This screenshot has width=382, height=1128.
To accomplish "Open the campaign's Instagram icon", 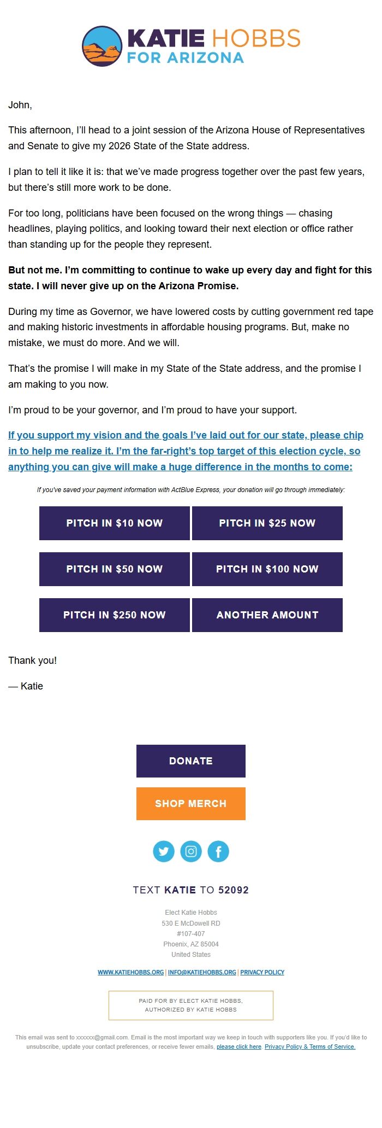I will pos(190,851).
